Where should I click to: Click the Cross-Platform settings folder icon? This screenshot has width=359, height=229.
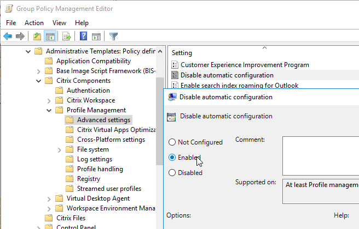[70, 140]
